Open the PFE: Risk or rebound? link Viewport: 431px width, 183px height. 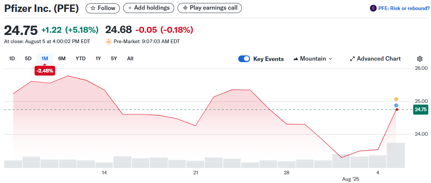point(404,9)
